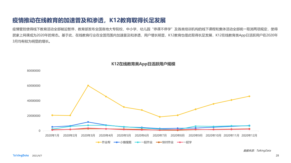Click the 一起作业 September 2020 data point
Image resolution: width=291 pixels, height=163 pixels.
coord(195,126)
